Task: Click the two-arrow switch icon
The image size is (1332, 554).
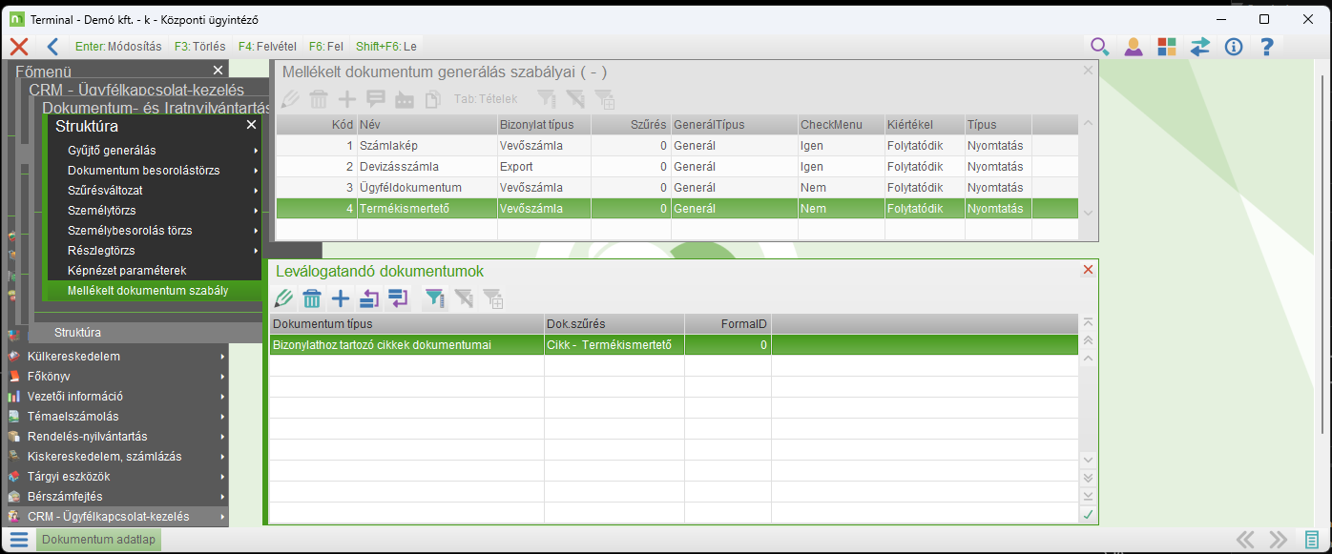Action: coord(1199,46)
